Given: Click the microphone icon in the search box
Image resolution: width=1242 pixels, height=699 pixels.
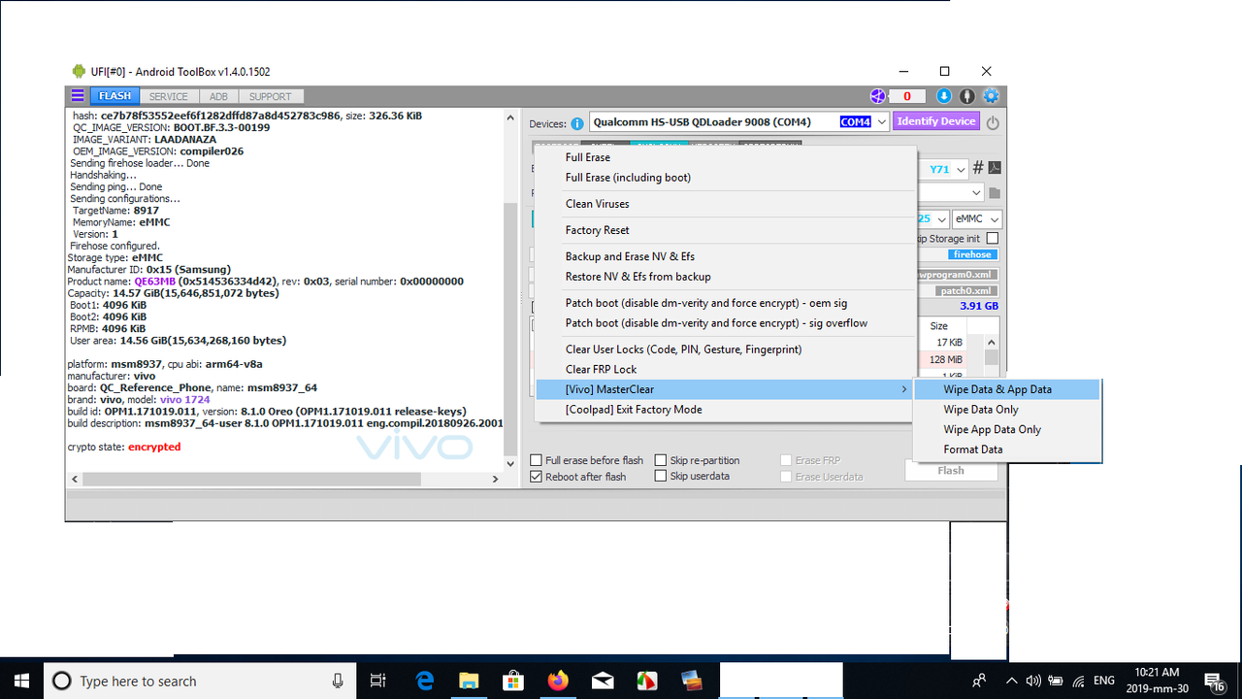Looking at the screenshot, I should 338,681.
